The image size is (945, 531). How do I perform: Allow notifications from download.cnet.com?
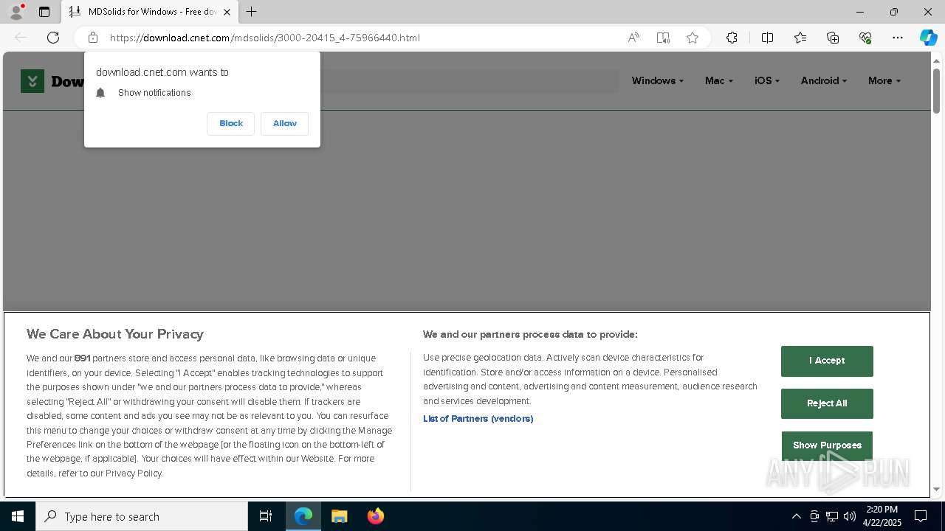pyautogui.click(x=285, y=124)
